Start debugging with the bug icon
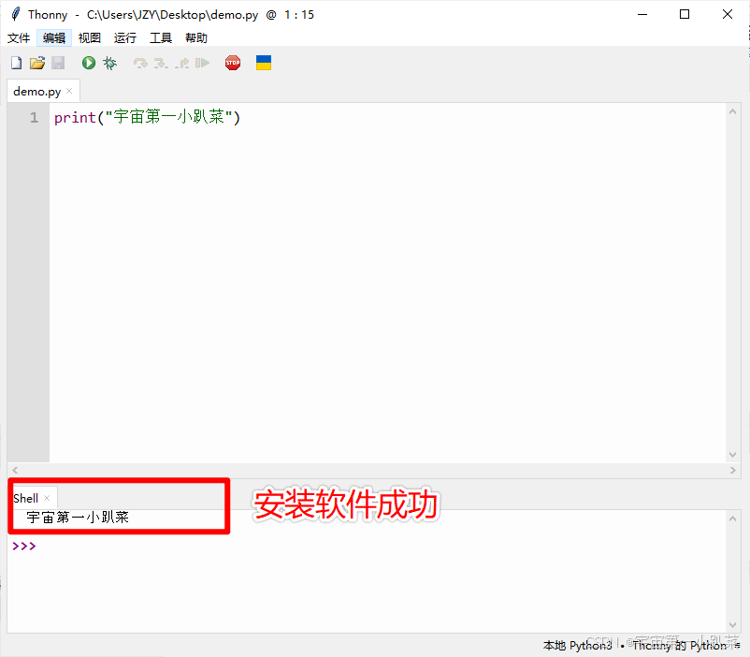750x657 pixels. click(x=109, y=62)
